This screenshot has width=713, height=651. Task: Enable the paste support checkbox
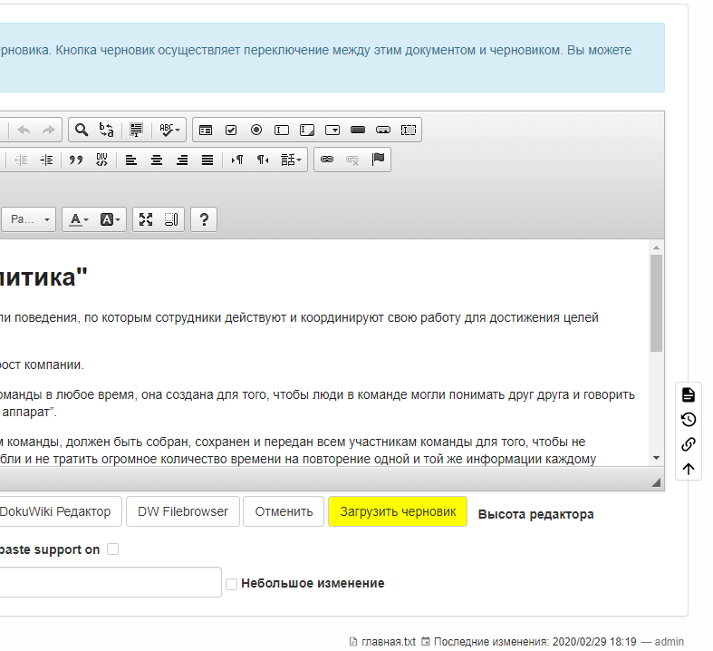[x=112, y=549]
